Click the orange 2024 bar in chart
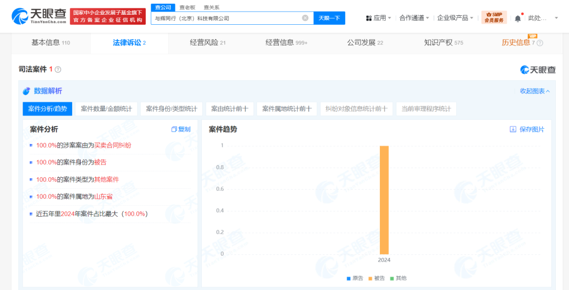 [384, 200]
